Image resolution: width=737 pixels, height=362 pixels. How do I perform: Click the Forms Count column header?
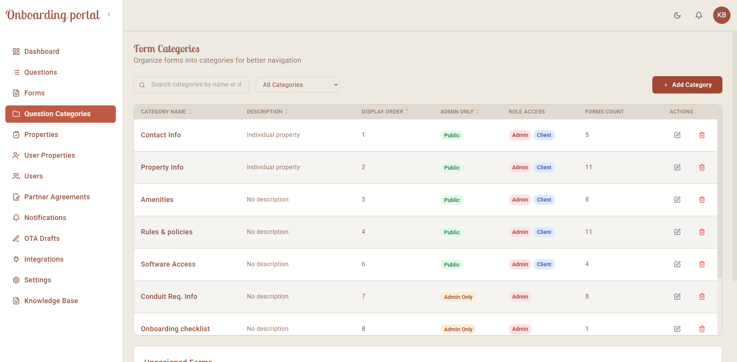[604, 112]
